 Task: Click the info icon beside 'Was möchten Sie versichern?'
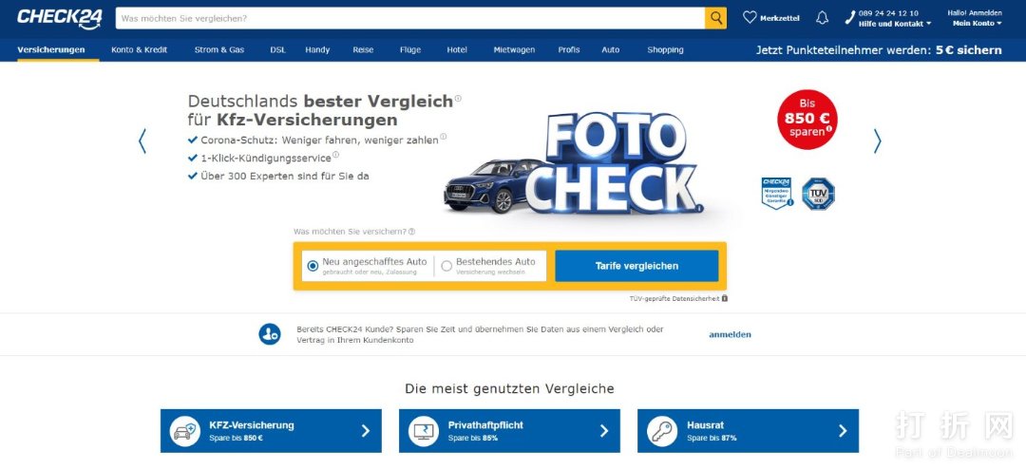[411, 232]
